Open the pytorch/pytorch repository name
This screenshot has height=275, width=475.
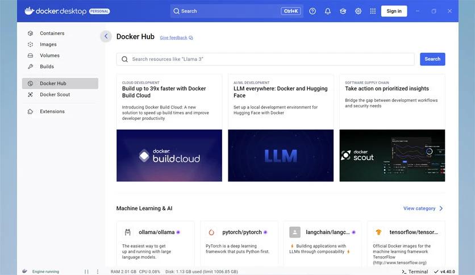[242, 232]
